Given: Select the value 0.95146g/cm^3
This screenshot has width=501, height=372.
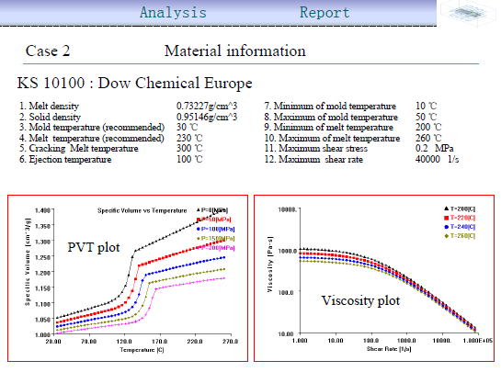Looking at the screenshot, I should click(207, 117).
